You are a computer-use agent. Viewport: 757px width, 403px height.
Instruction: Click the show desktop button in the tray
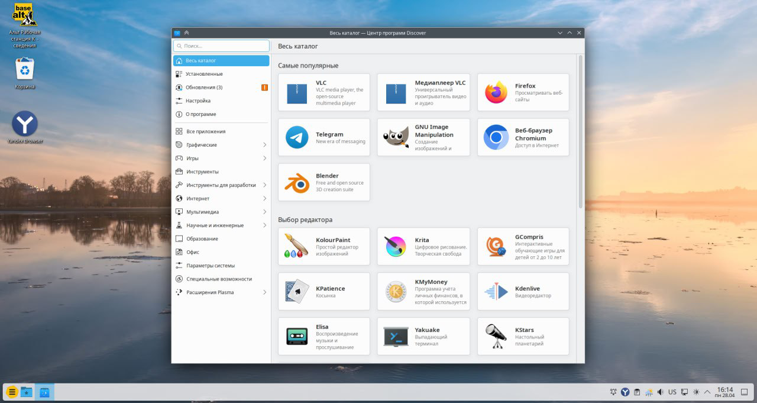(x=745, y=392)
